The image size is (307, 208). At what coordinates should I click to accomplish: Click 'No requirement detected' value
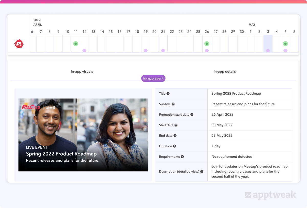[x=232, y=157]
